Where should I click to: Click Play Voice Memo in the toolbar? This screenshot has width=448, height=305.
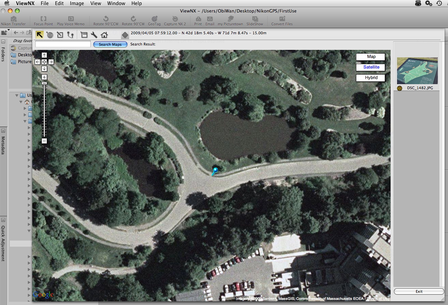coord(71,21)
